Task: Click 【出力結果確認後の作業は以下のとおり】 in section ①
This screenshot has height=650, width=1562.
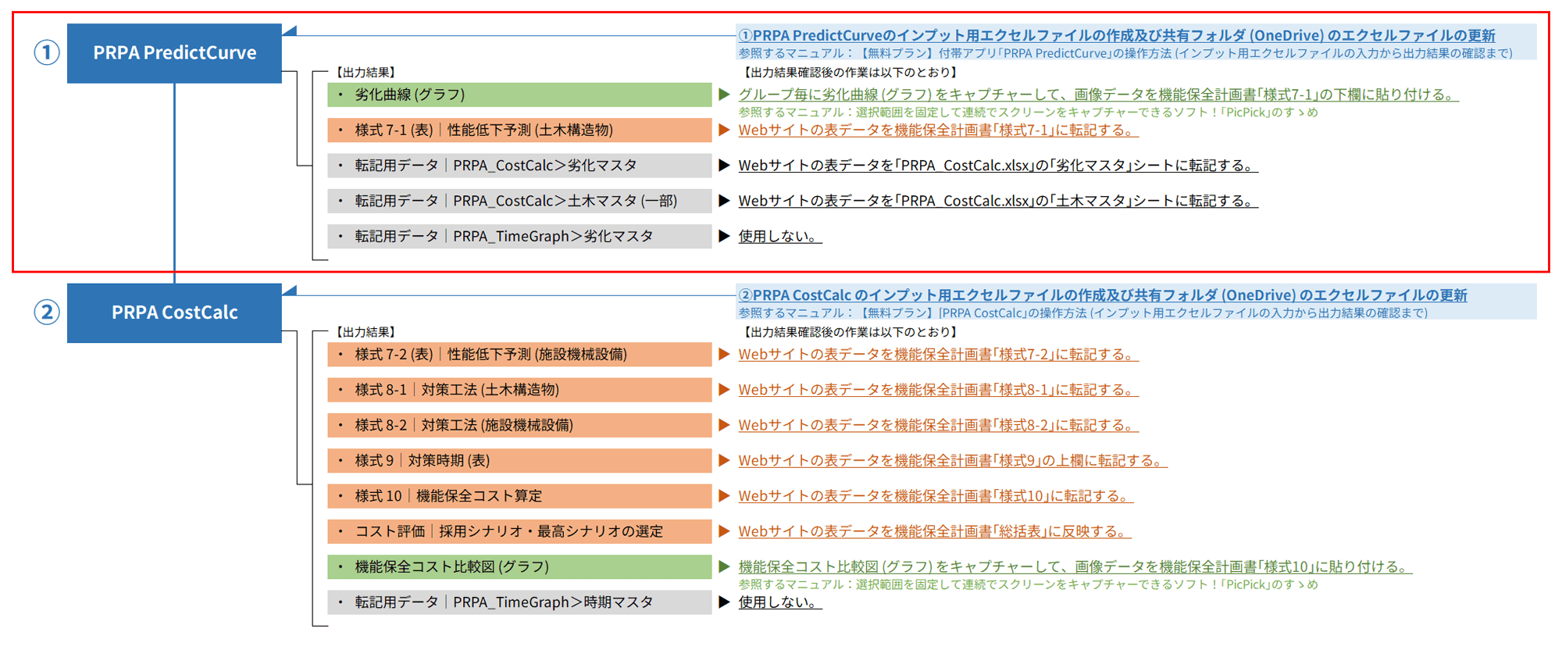Action: (x=850, y=73)
